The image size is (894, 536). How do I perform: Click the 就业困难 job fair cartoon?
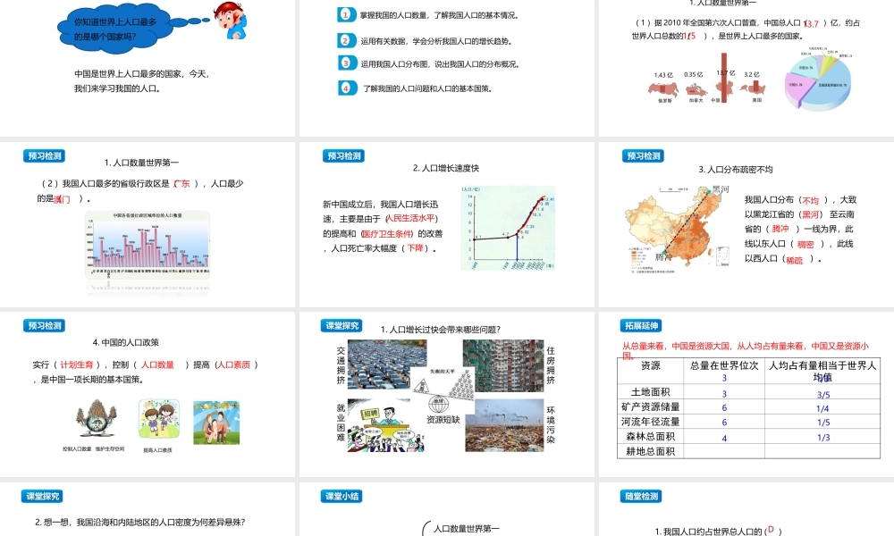[x=385, y=425]
